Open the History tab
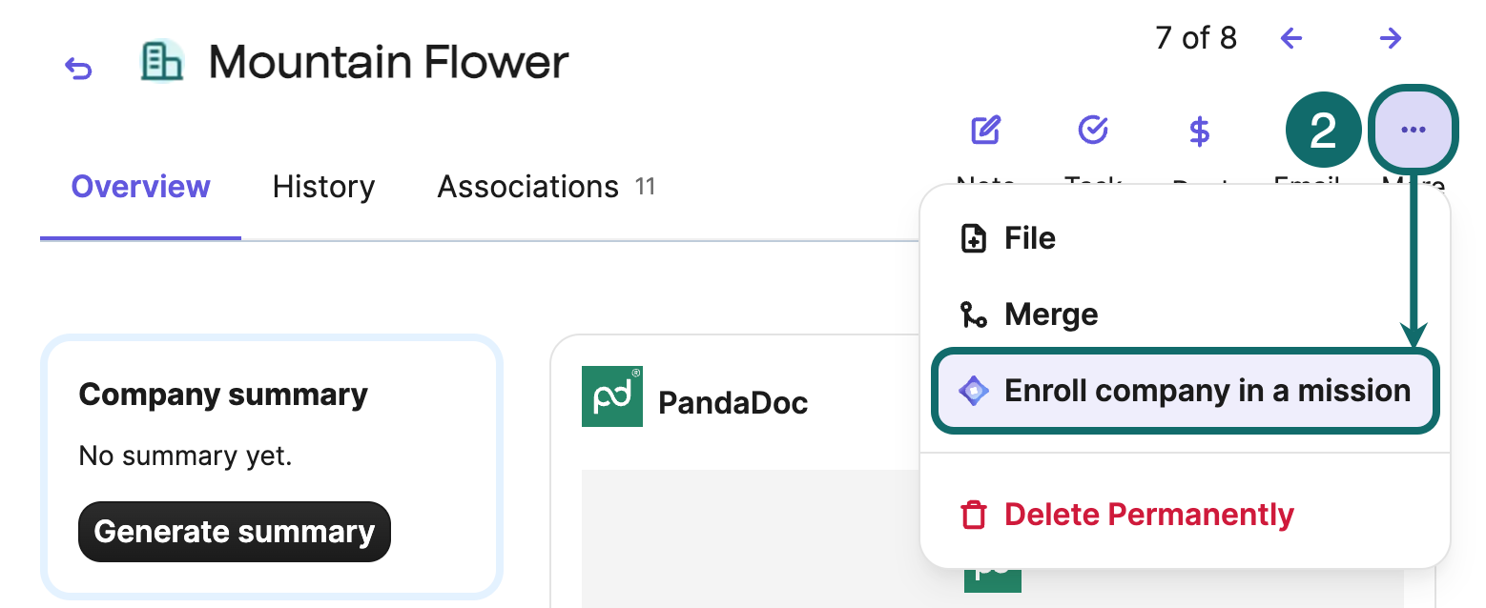 point(323,187)
